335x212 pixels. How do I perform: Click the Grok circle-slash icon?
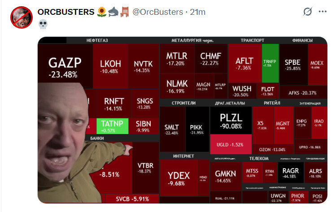(x=308, y=12)
